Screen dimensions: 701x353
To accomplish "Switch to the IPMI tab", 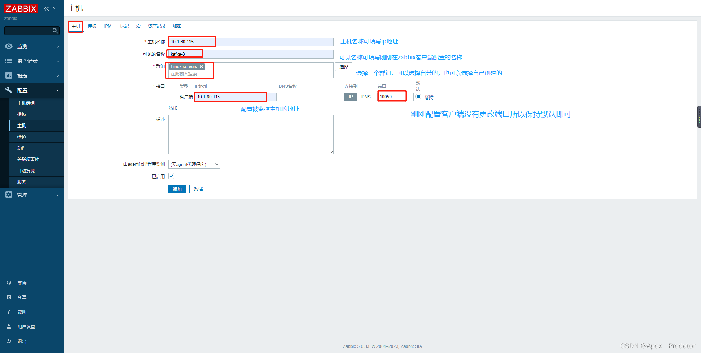I will (108, 26).
